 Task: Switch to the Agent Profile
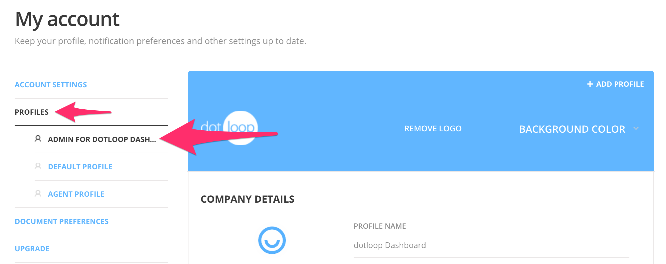tap(76, 194)
